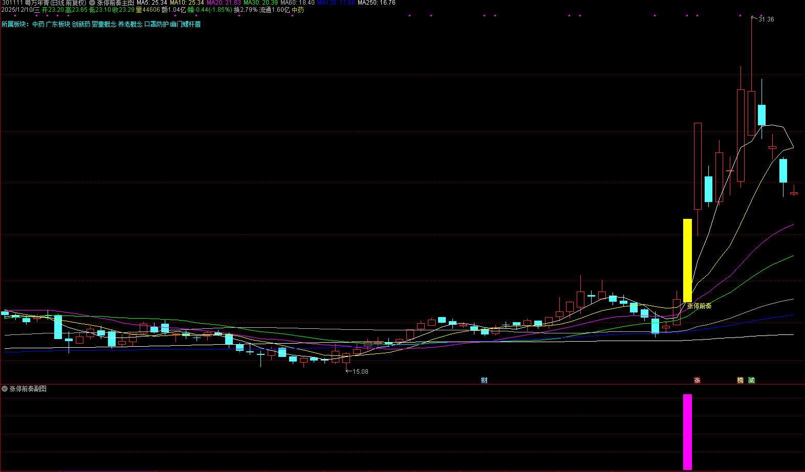The width and height of the screenshot is (805, 472).
Task: Click the MA250: 16.76 indicator value
Action: pyautogui.click(x=376, y=3)
